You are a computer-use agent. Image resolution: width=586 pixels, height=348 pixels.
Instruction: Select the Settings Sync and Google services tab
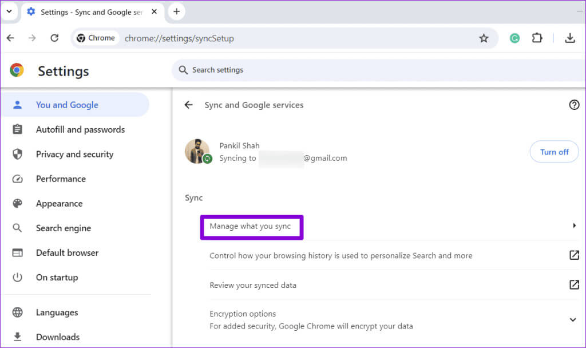point(92,12)
